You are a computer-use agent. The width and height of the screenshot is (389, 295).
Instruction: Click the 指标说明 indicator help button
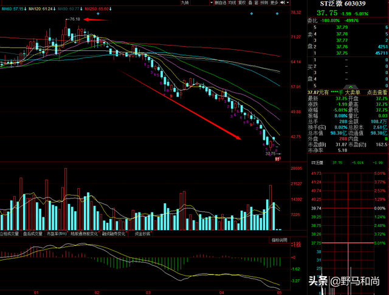coord(279,240)
